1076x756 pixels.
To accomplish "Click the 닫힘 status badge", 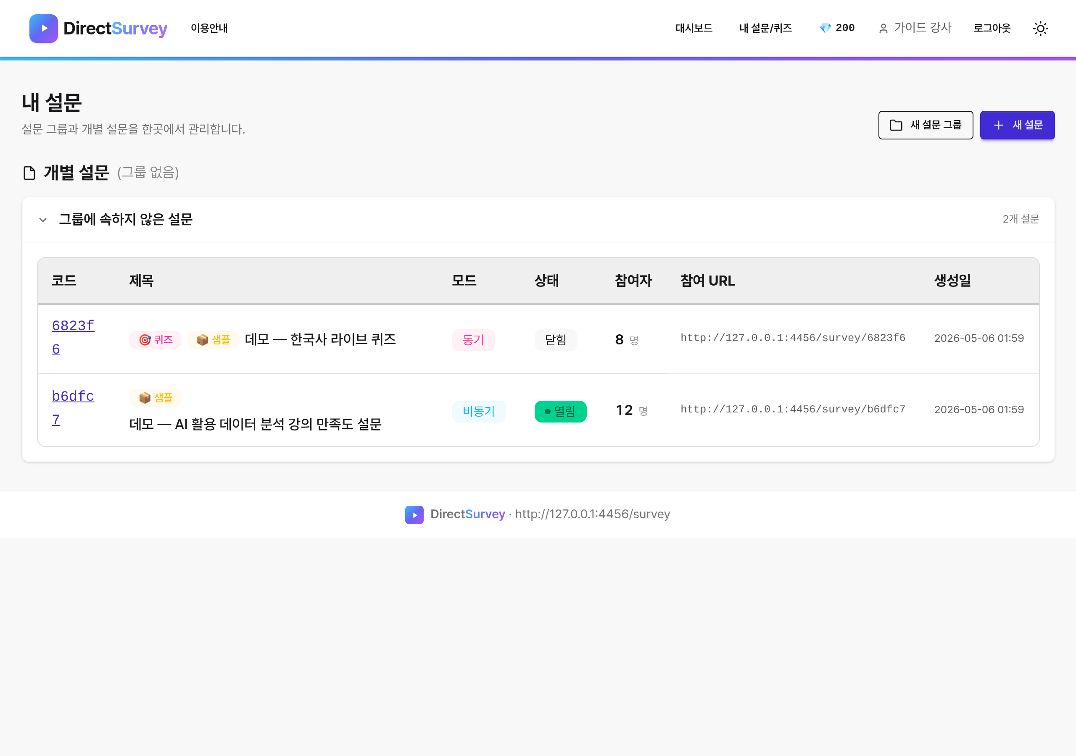I will pos(556,340).
